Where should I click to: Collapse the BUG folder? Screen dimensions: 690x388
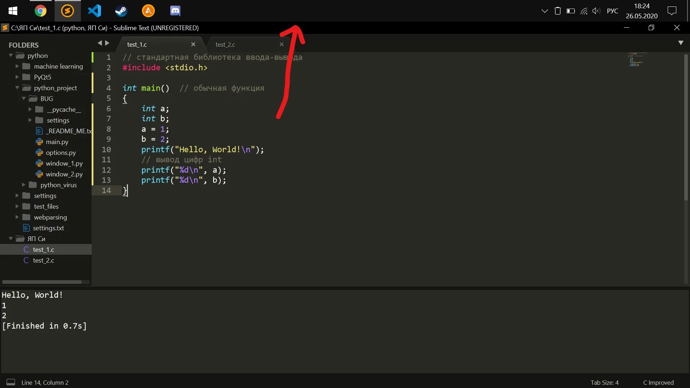point(24,99)
